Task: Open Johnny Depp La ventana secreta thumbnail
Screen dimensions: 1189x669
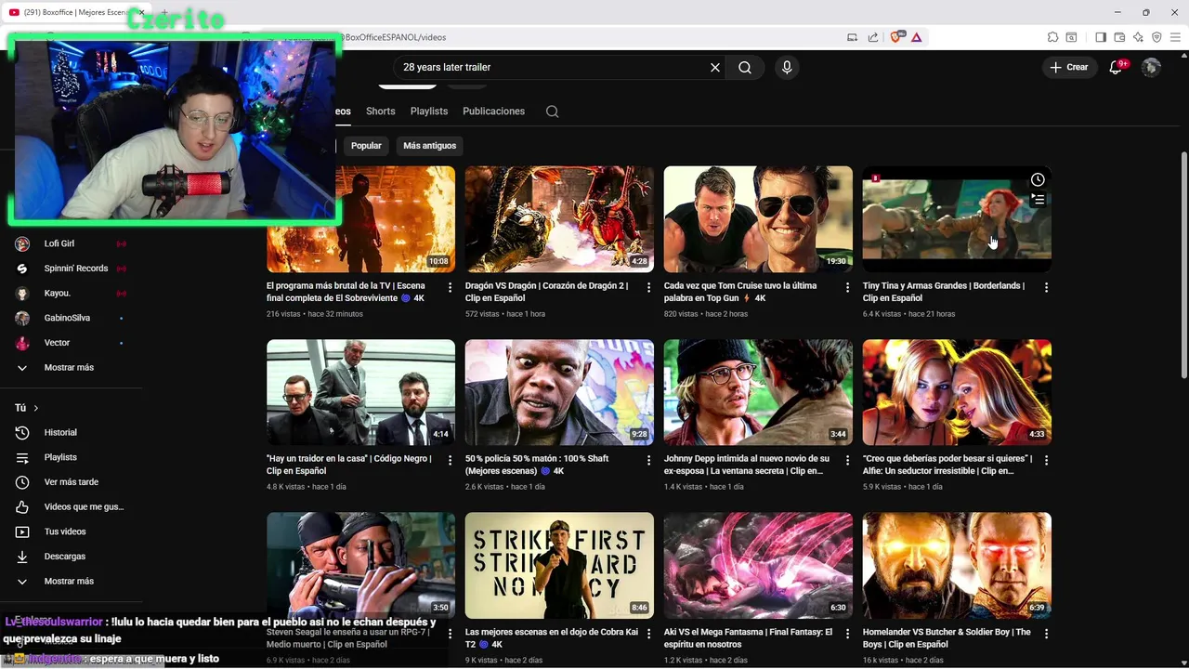Action: pyautogui.click(x=758, y=392)
